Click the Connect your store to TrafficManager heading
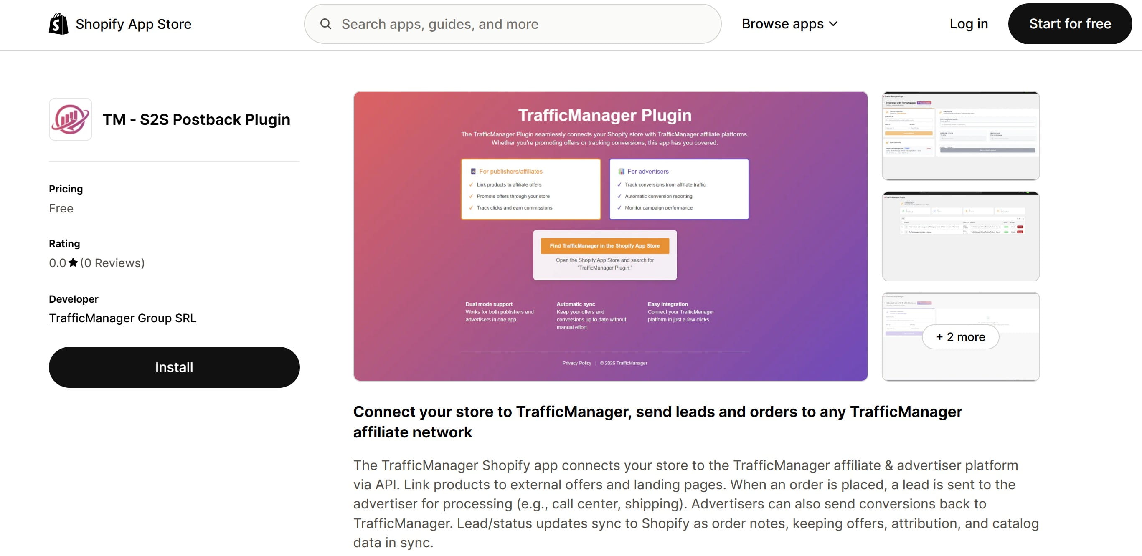This screenshot has width=1142, height=556. point(657,422)
